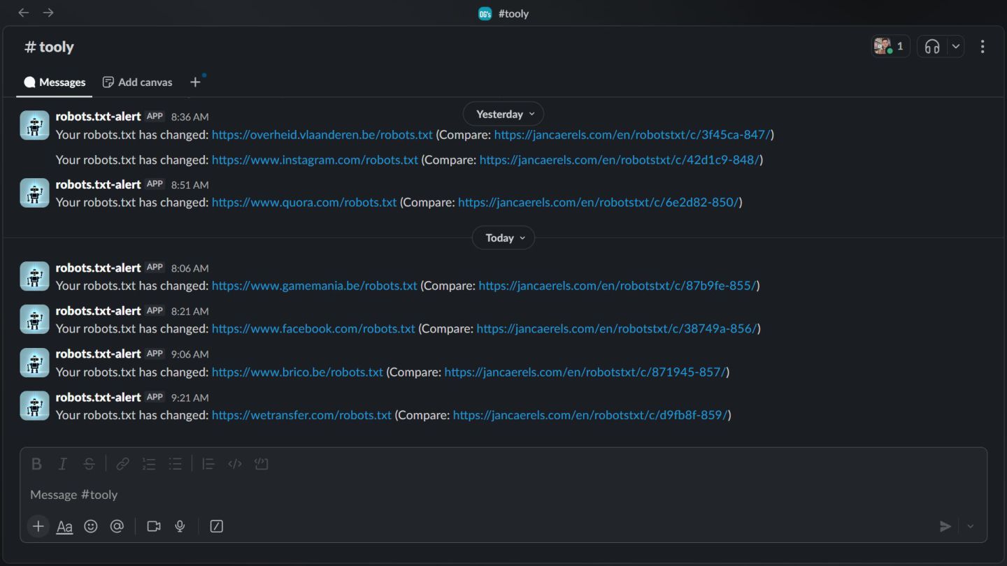This screenshot has height=566, width=1007.
Task: Start a huddle with headphones icon
Action: (932, 46)
